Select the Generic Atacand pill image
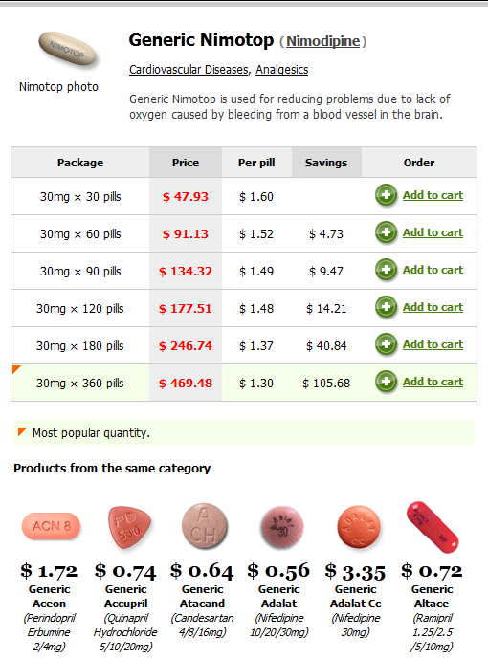This screenshot has width=488, height=659. 204,526
